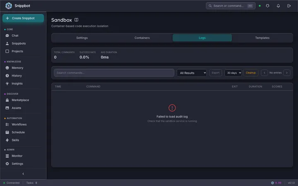Click the search magnifier icon in header

point(210,6)
